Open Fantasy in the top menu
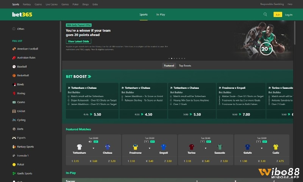 click(27, 4)
